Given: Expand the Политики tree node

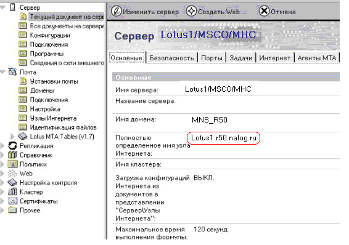Looking at the screenshot, I should [2, 164].
